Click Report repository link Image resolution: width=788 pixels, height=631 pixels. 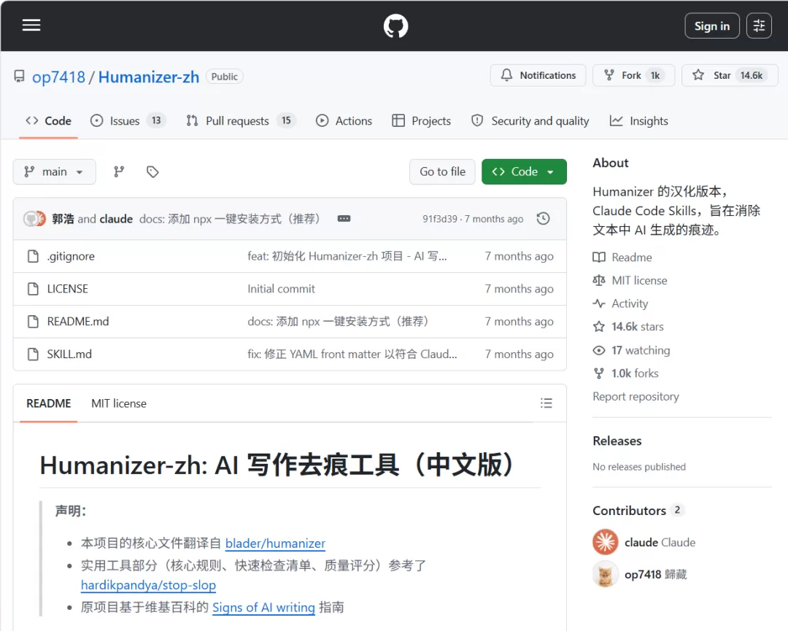636,396
